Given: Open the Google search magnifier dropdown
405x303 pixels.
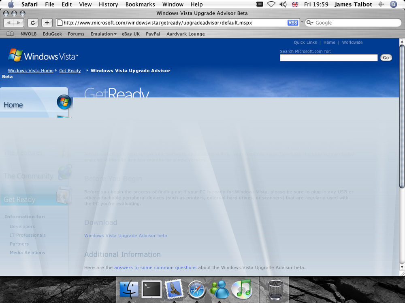Looking at the screenshot, I should click(x=309, y=23).
